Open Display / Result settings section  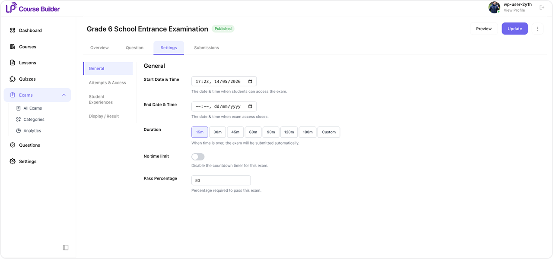(108, 116)
